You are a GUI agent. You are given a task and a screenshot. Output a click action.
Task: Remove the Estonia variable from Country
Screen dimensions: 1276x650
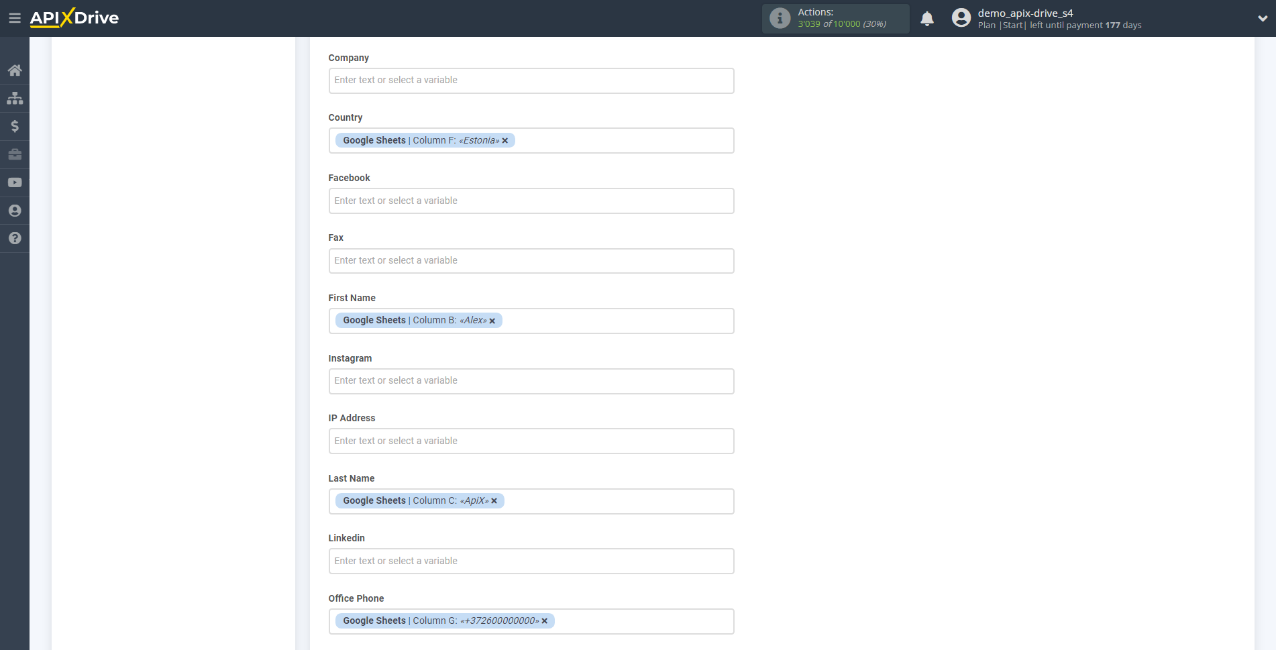(505, 141)
